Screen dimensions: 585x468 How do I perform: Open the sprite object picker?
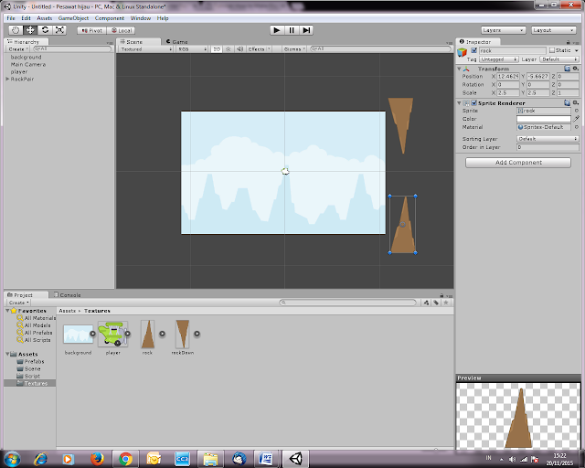click(x=576, y=111)
